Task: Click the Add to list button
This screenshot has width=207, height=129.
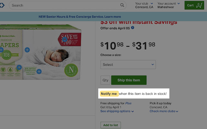Action: point(110,125)
